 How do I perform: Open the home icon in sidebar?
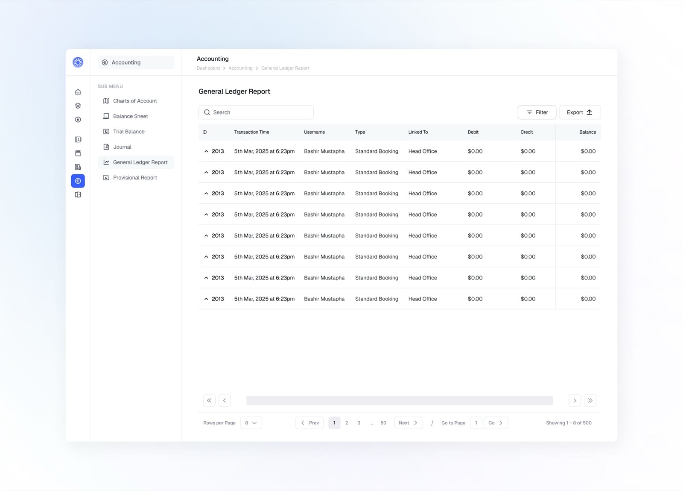pyautogui.click(x=78, y=92)
